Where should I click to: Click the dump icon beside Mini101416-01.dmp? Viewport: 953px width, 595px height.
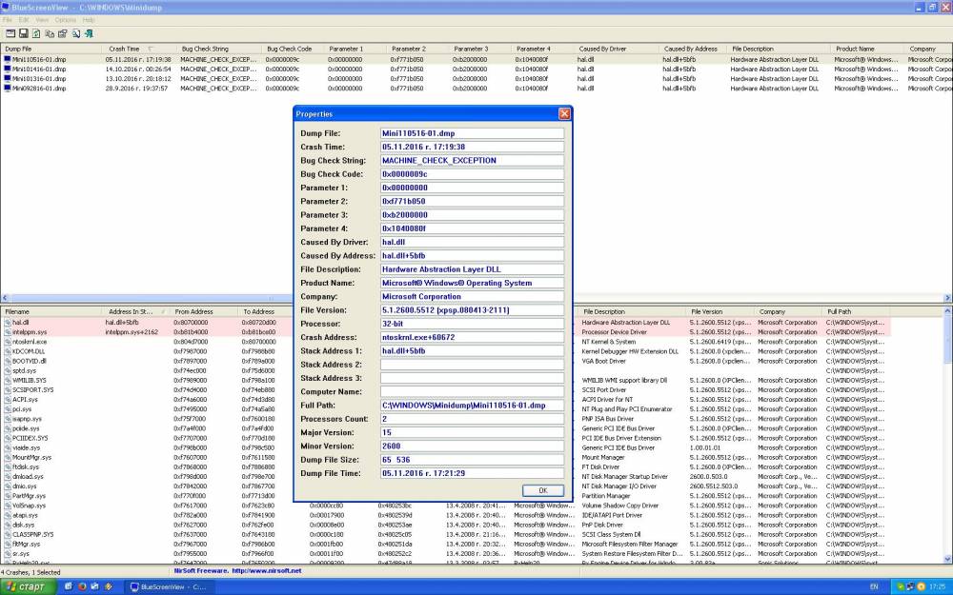8,69
